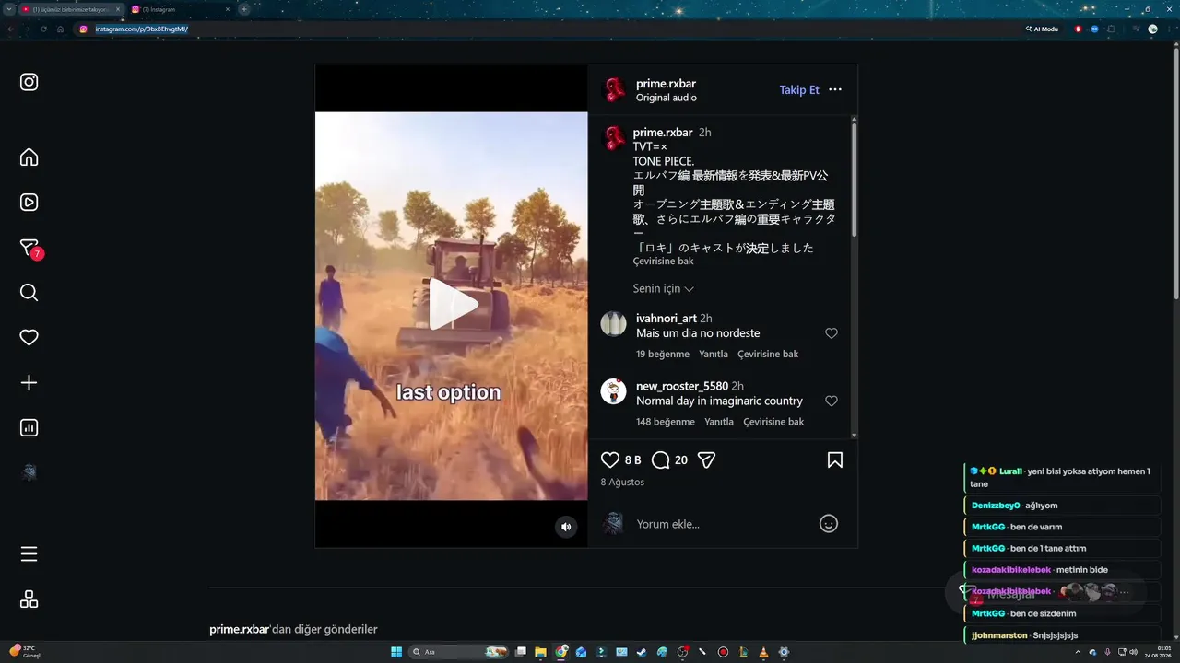Open the emoji picker for comments
The image size is (1180, 663).
829,524
